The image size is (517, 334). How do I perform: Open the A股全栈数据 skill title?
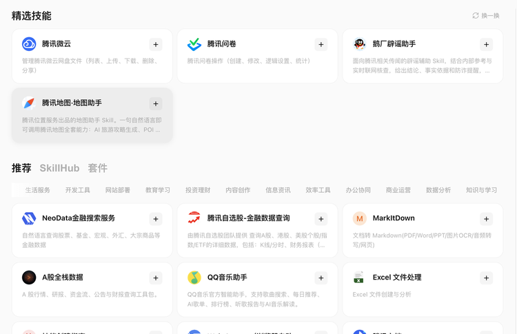click(x=63, y=277)
